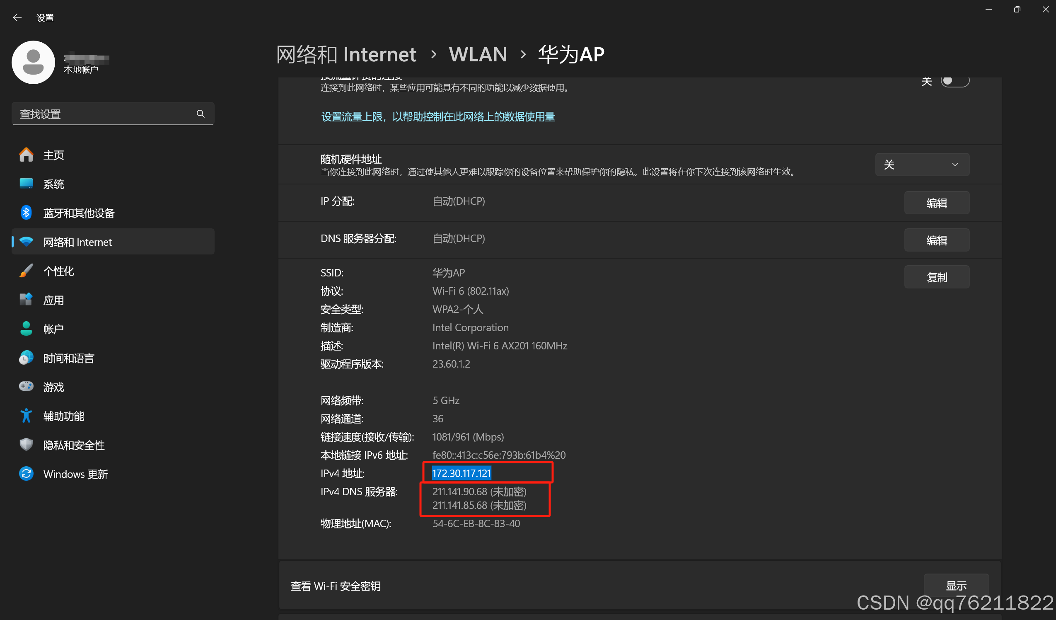Select the 帐户 (Accounts) sidebar icon
The image size is (1056, 620).
click(x=26, y=328)
